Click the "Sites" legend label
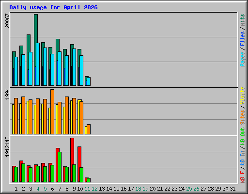Image resolution: width=248 pixels, height=194 pixels. 243,117
